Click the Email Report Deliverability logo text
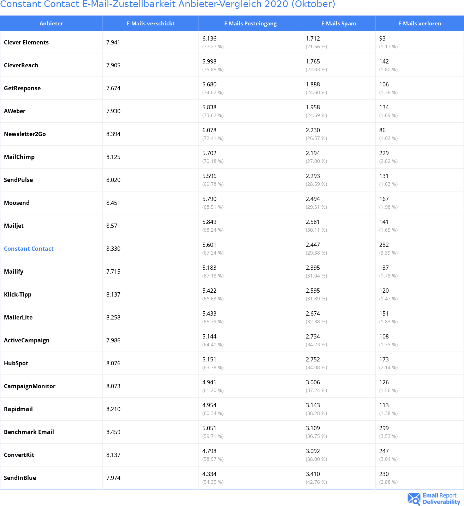464x506 pixels. pyautogui.click(x=441, y=499)
